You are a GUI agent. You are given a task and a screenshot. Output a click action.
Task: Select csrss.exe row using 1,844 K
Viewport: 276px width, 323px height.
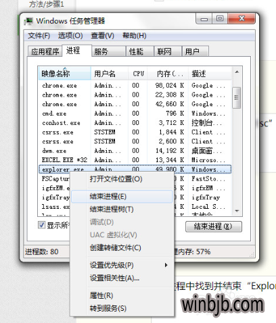[135, 132]
